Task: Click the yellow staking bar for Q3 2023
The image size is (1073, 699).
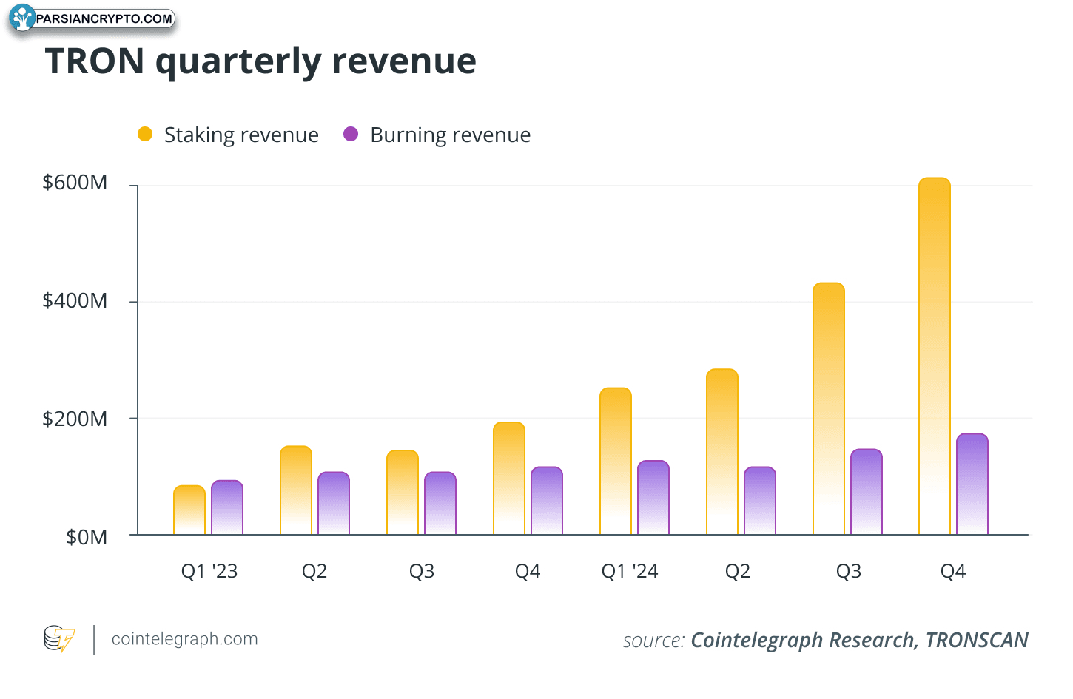Action: click(403, 493)
